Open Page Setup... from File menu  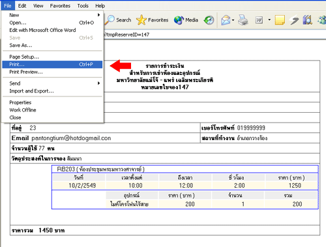[x=52, y=57]
